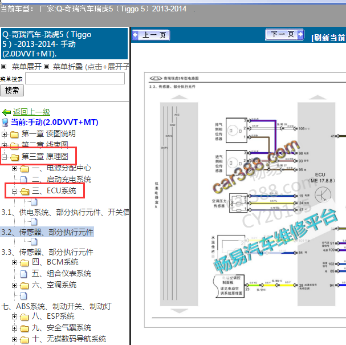
Task: Click the document icon above 3.2 传感器
Action: 34,222
